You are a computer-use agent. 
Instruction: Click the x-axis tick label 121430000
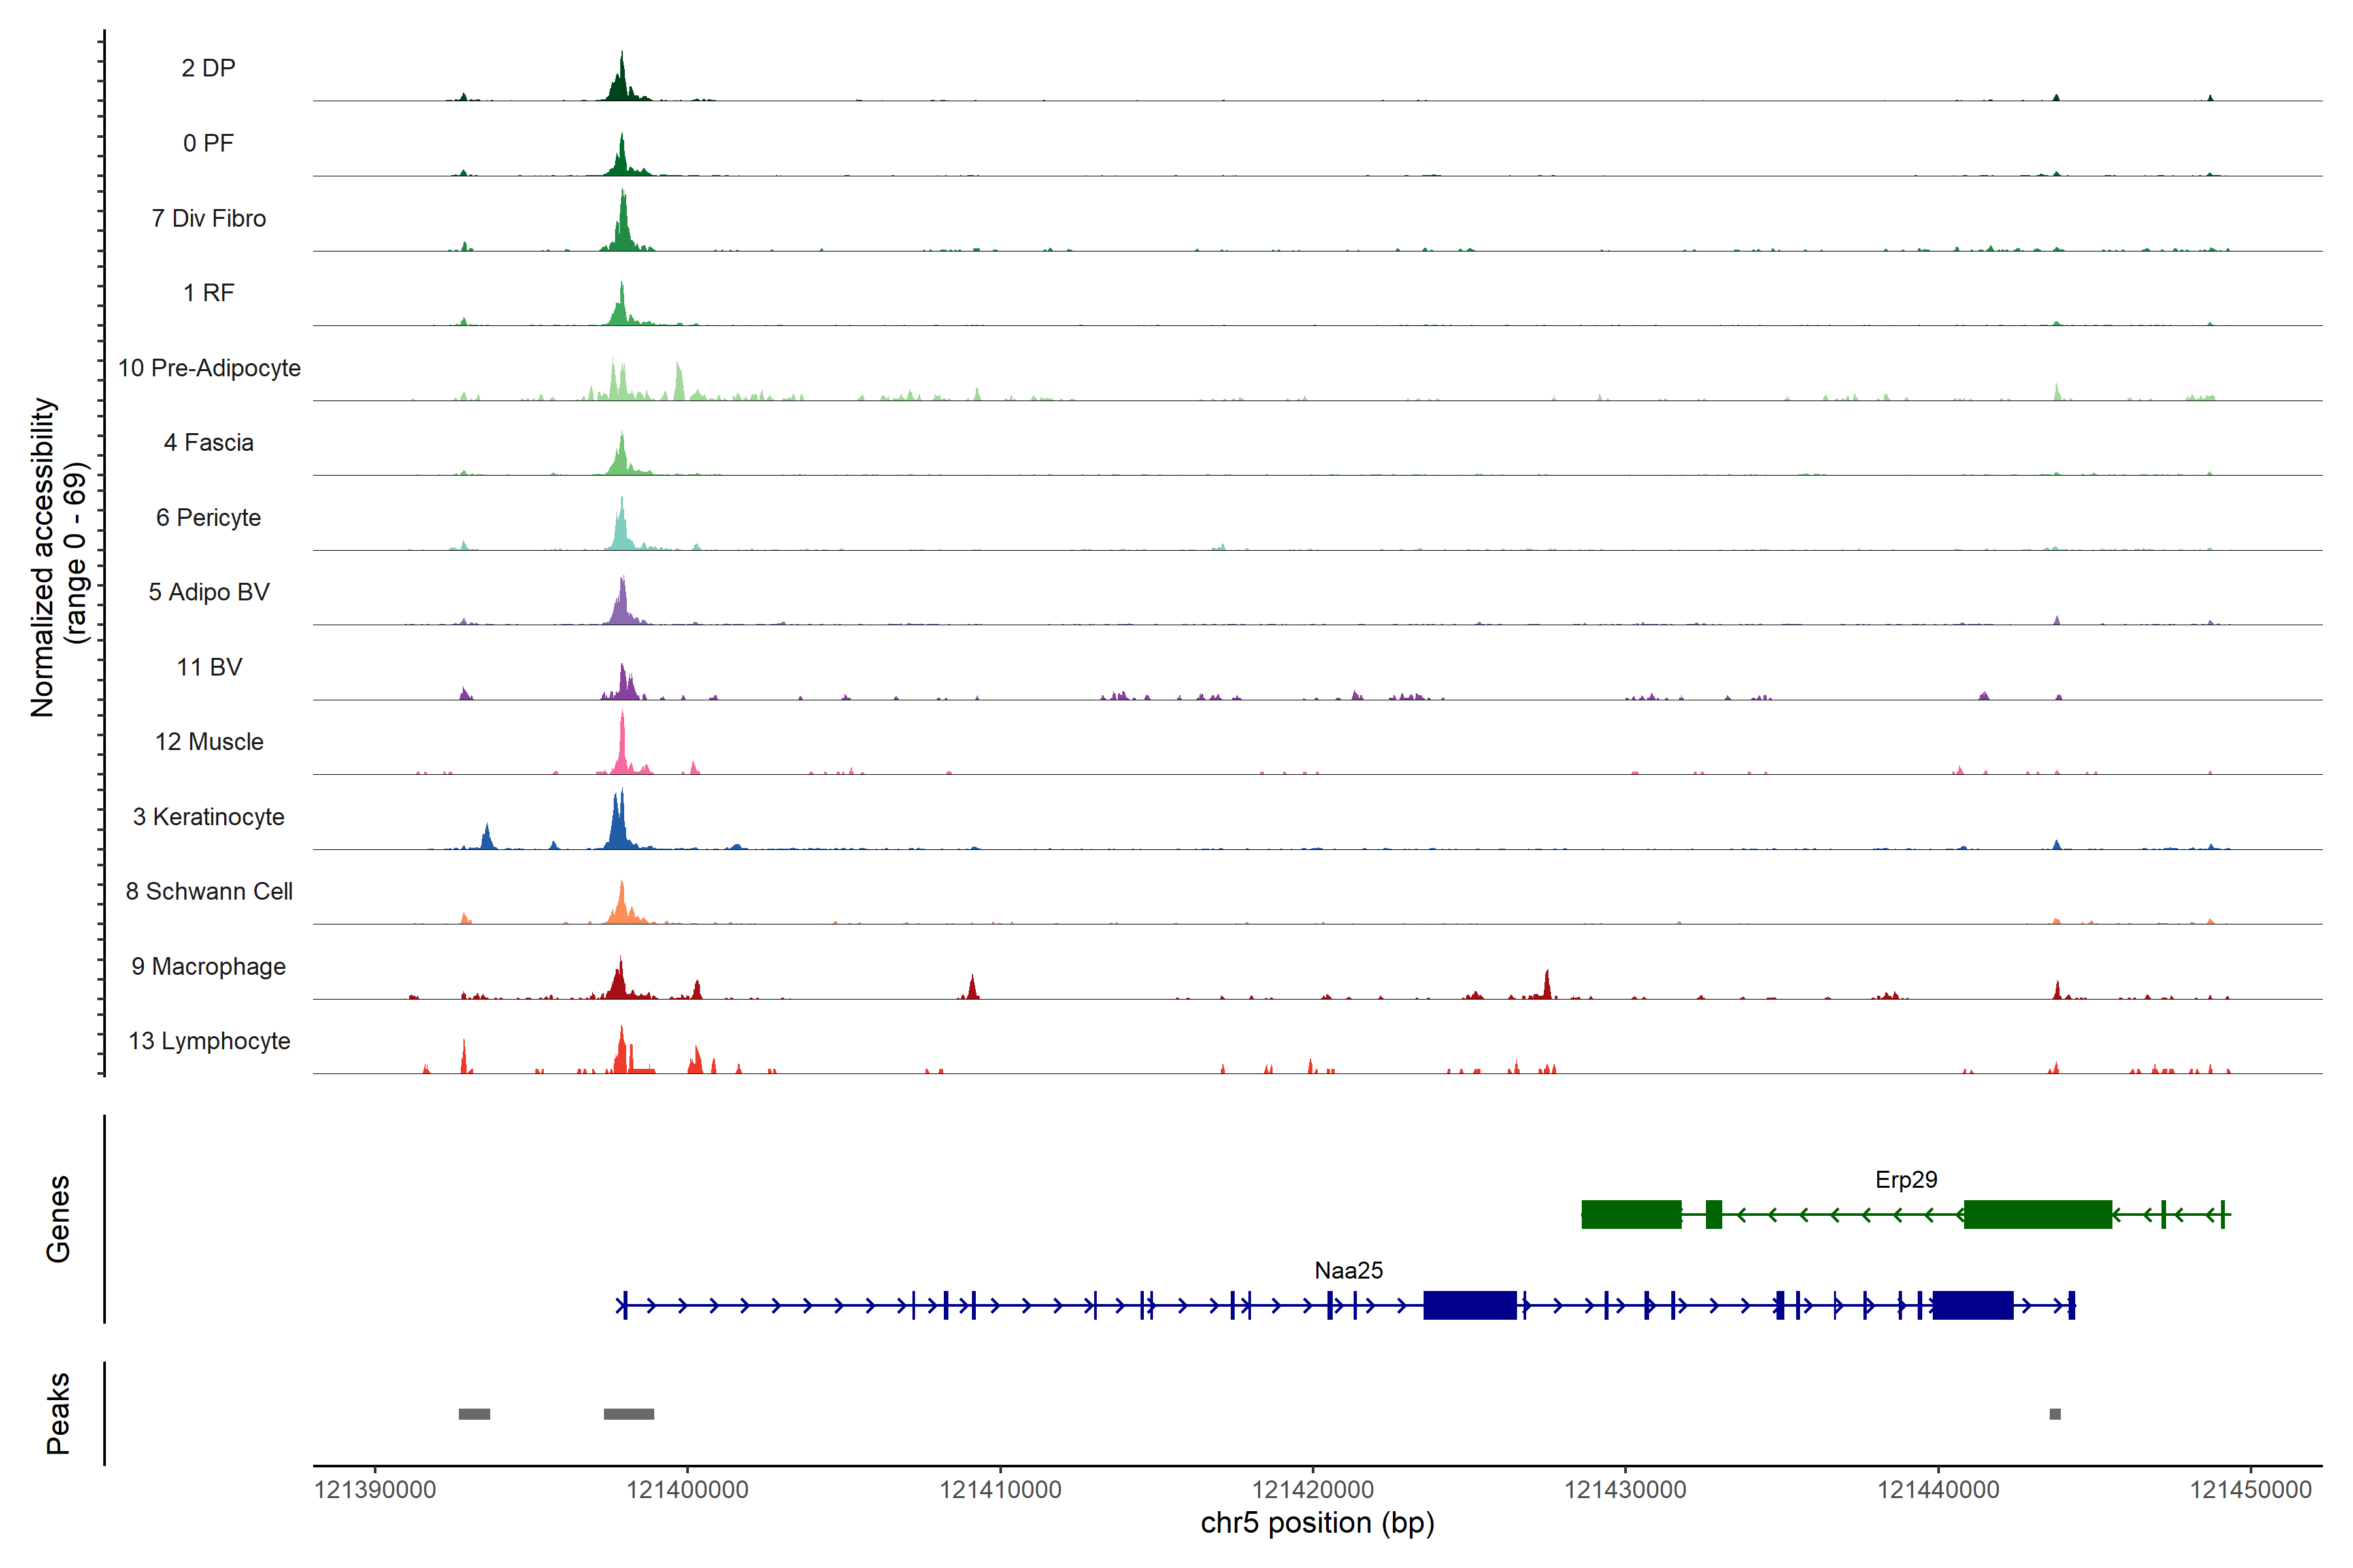1625,1490
